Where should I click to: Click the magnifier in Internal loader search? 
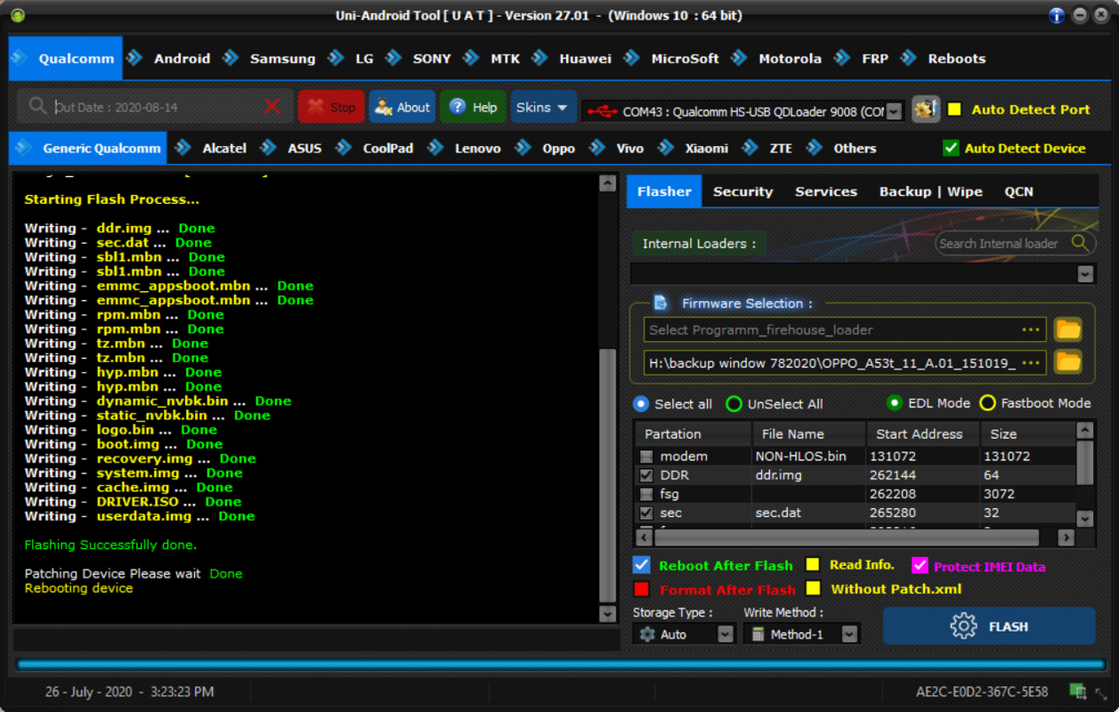click(x=1080, y=243)
